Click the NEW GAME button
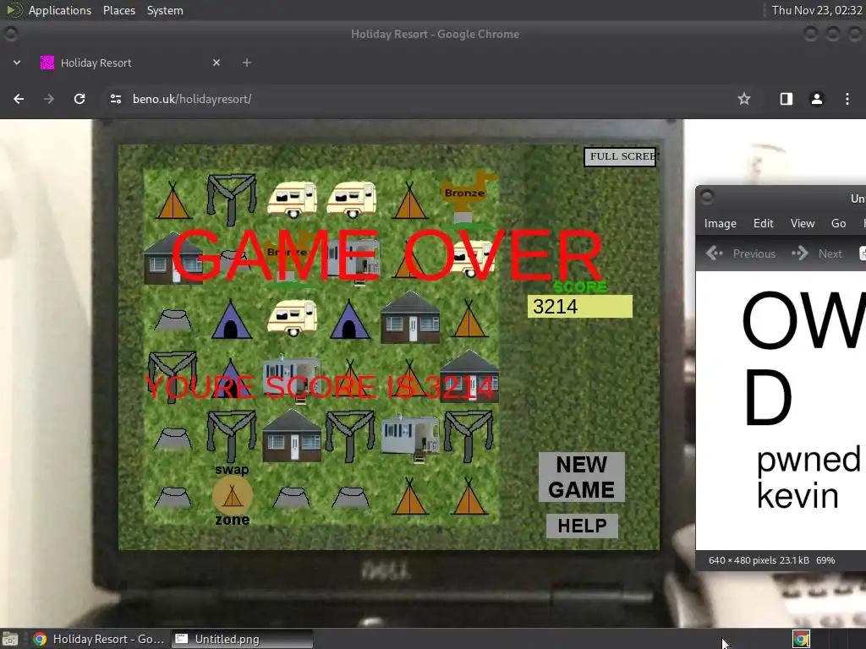This screenshot has height=649, width=866. pos(582,477)
